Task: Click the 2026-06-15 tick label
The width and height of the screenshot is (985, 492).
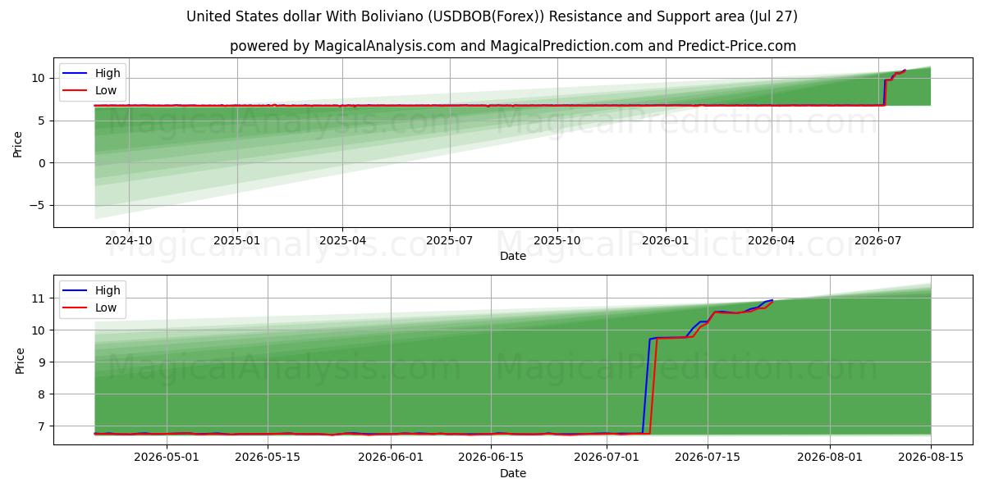Action: [492, 458]
